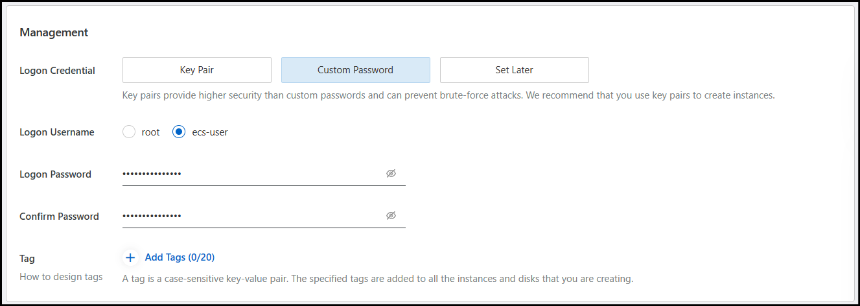
Task: Click the Logon Username label
Action: pyautogui.click(x=56, y=132)
